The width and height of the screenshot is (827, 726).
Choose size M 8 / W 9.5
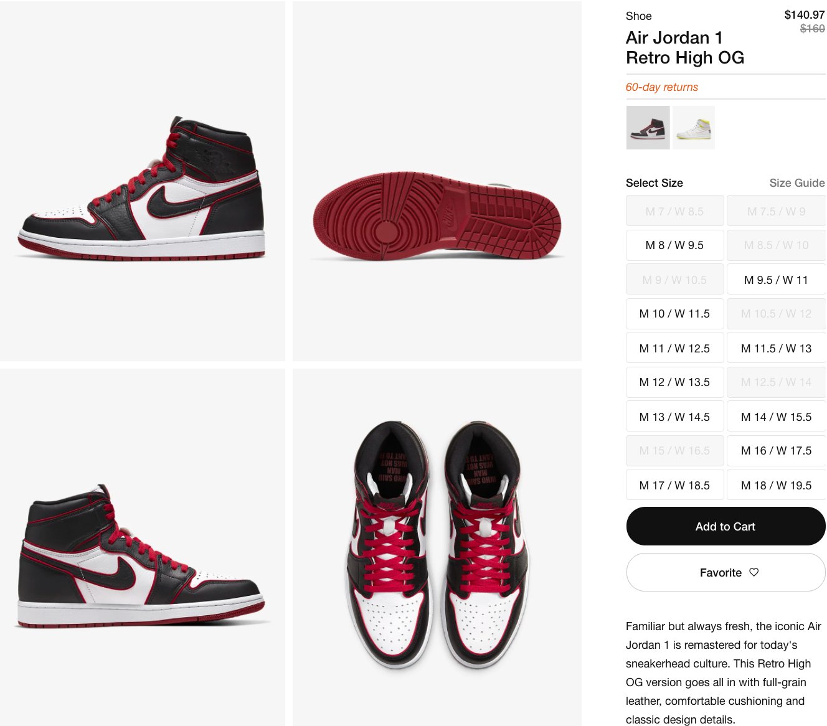[x=674, y=245]
